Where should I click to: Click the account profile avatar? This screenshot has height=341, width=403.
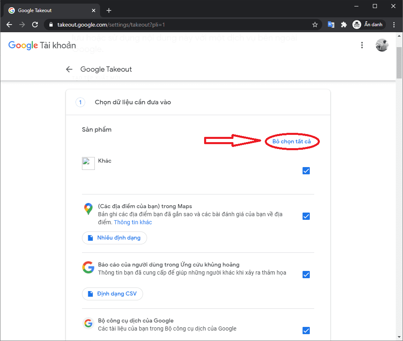(382, 45)
